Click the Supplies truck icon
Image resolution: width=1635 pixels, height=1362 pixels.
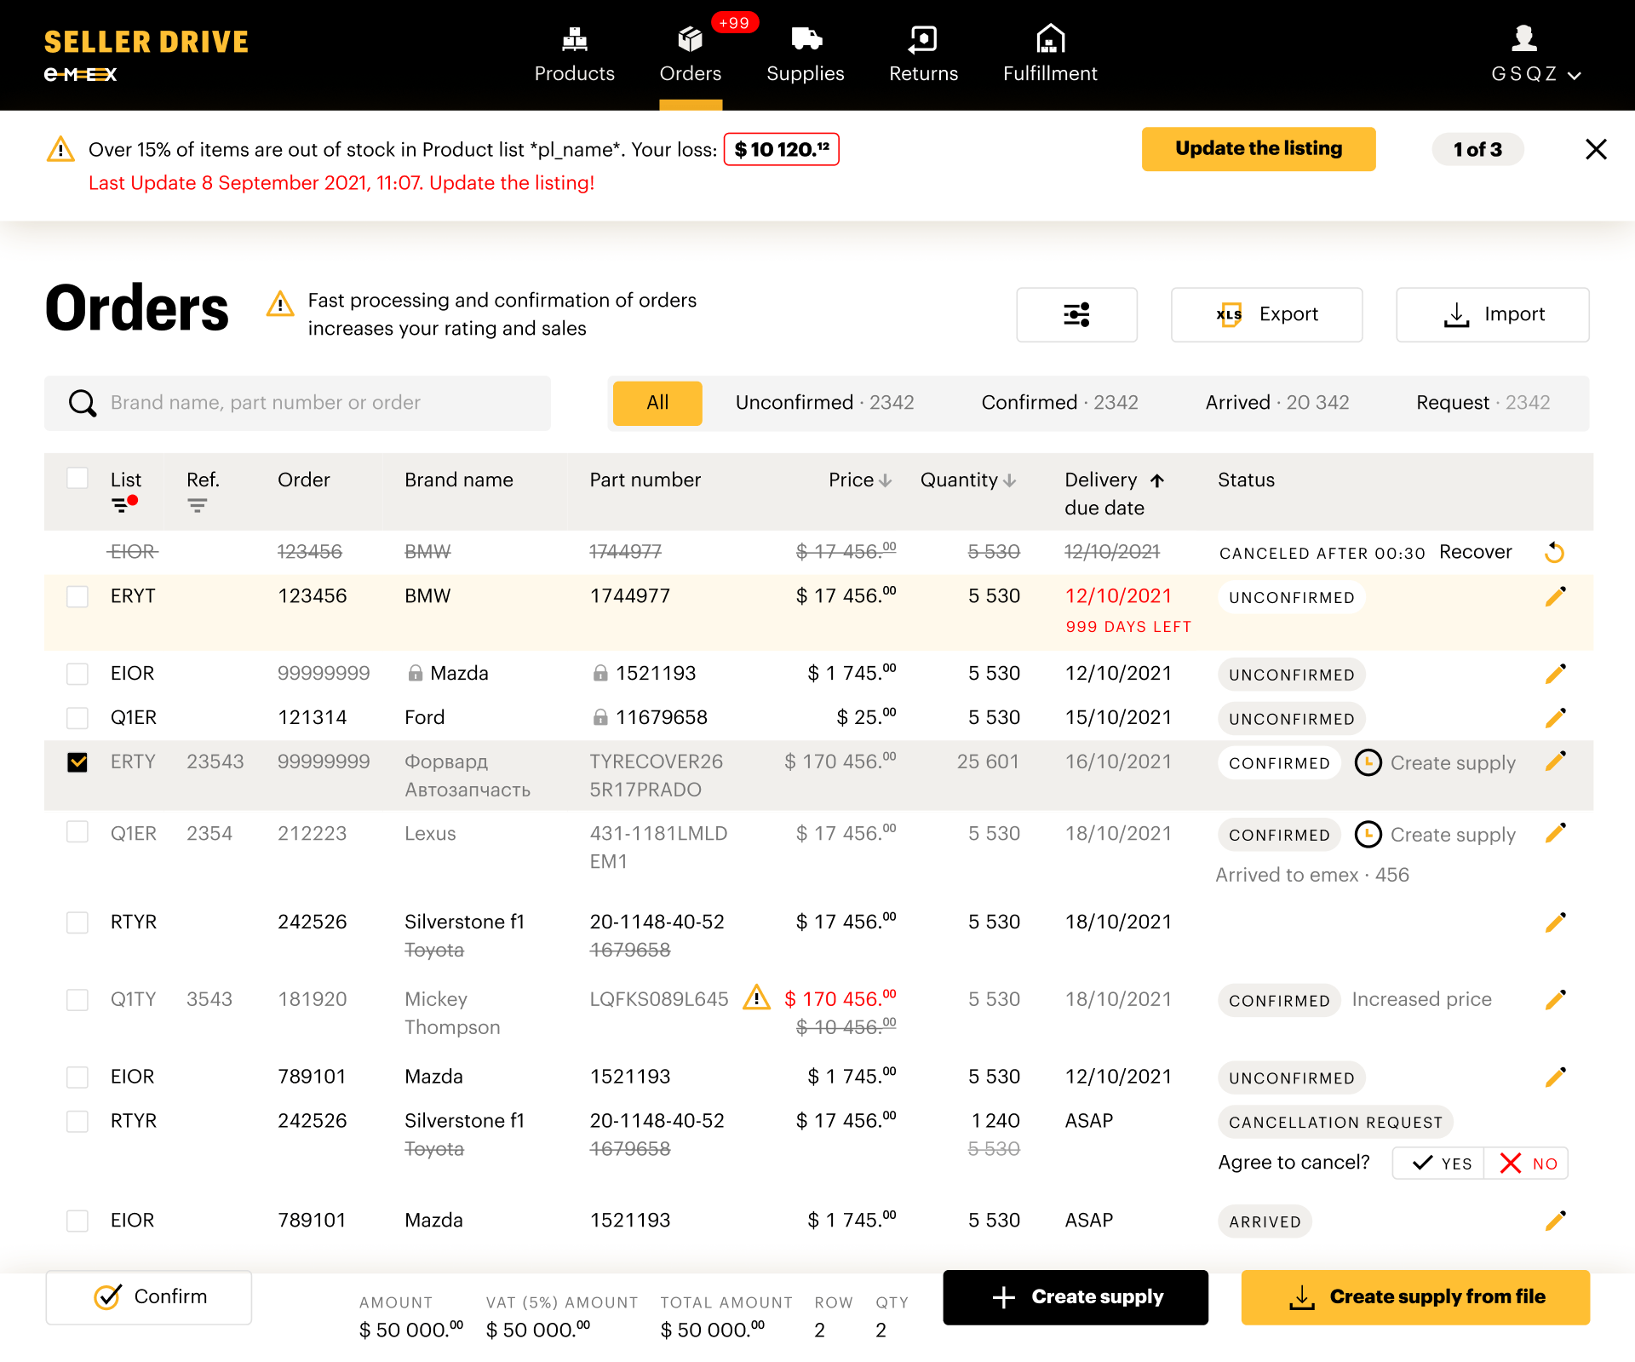[x=805, y=39]
